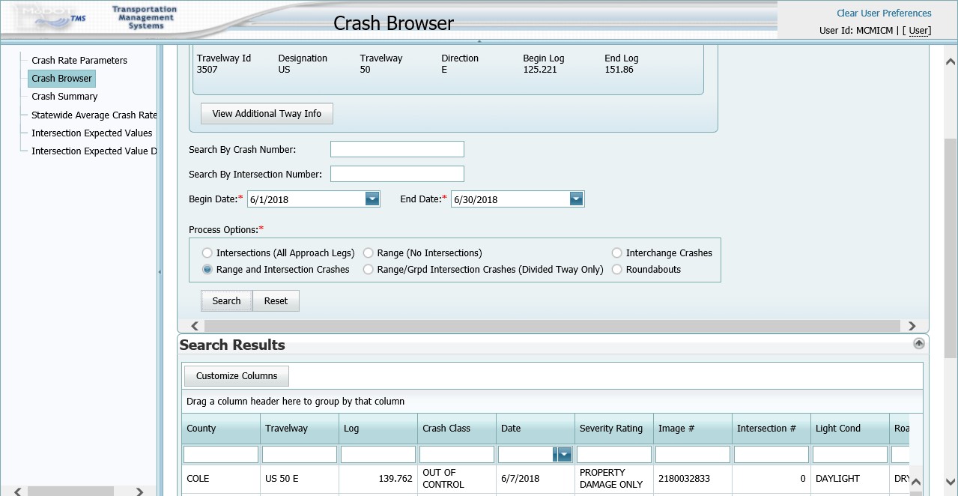
Task: Click the COLE county cell
Action: [221, 479]
